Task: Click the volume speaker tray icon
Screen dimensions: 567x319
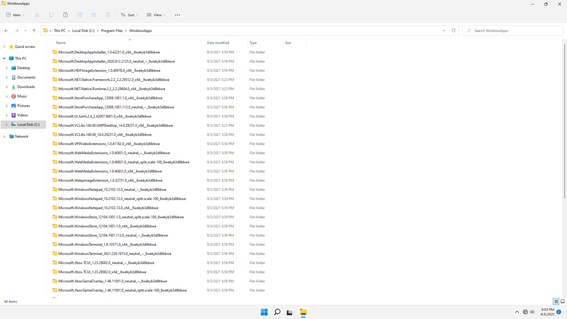Action: pos(532,312)
